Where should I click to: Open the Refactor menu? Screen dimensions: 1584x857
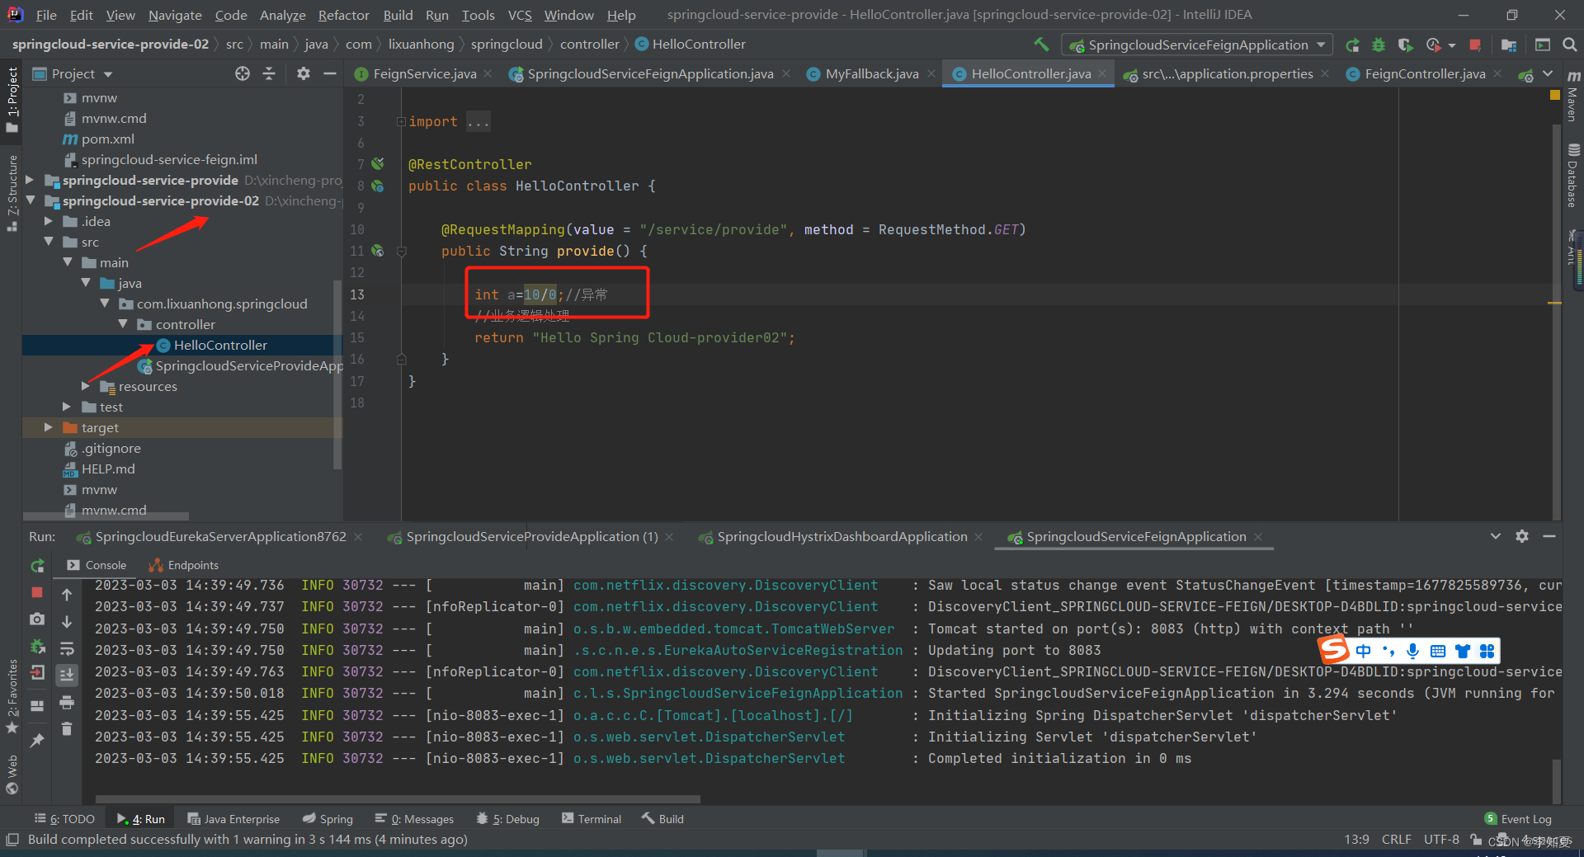coord(343,15)
